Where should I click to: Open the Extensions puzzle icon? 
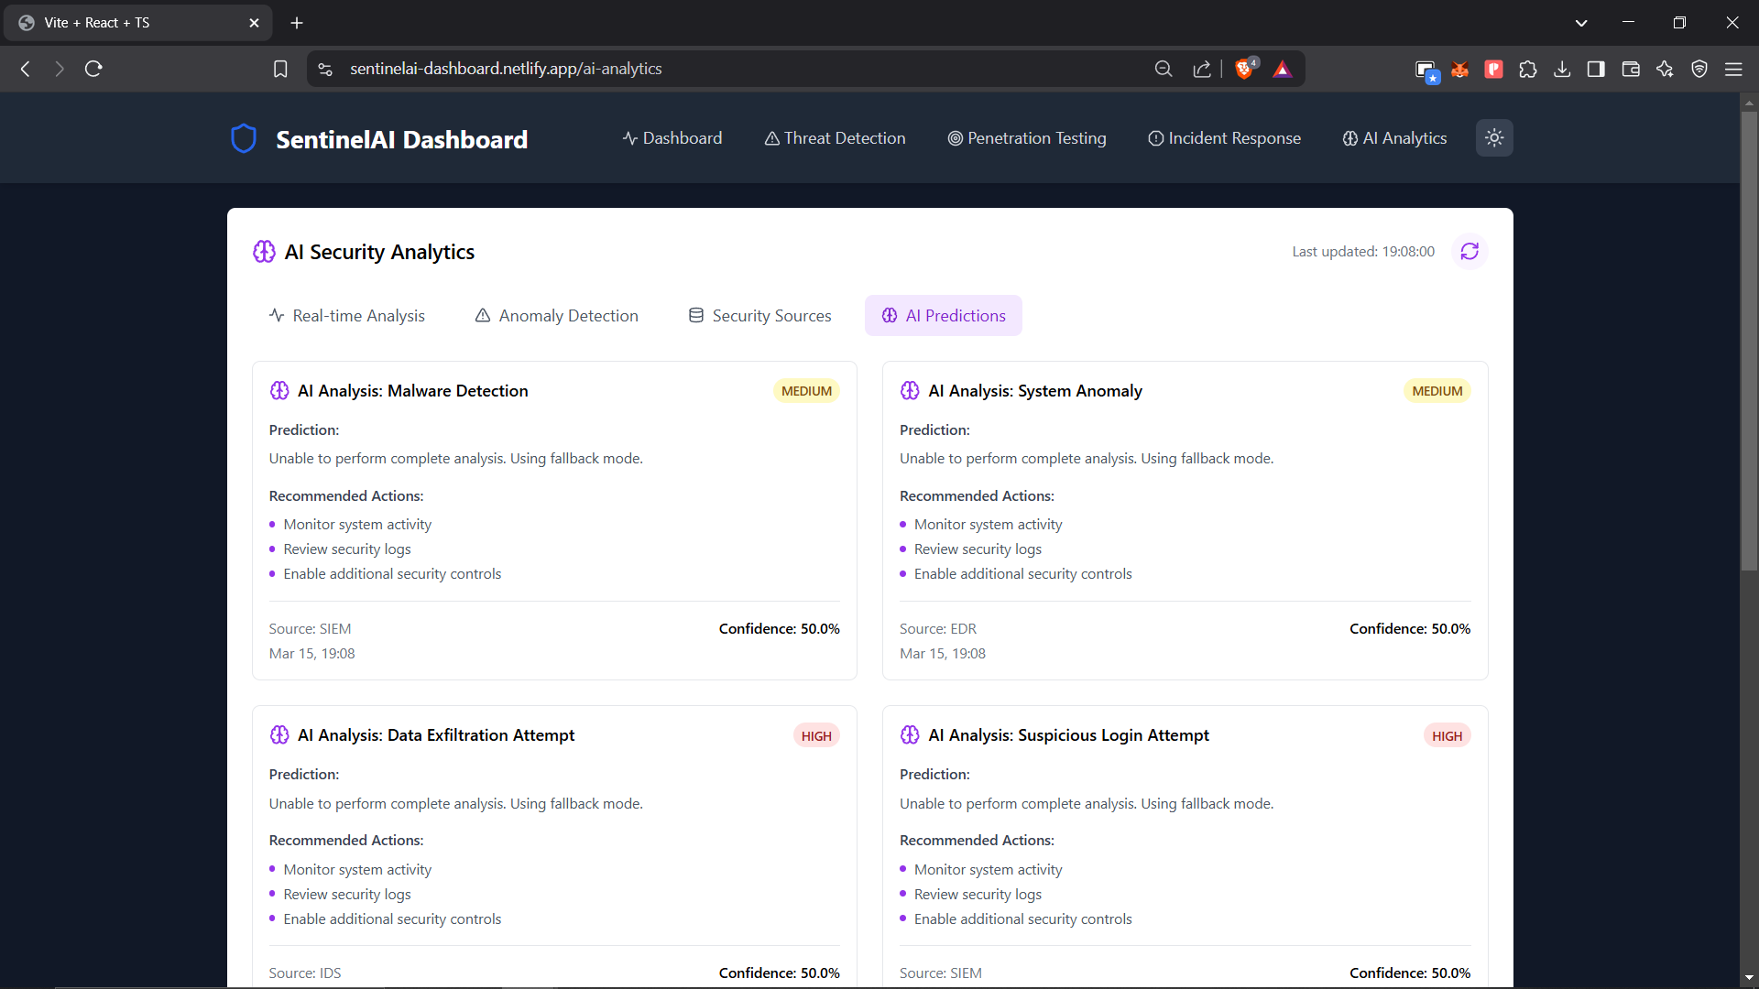(1528, 69)
